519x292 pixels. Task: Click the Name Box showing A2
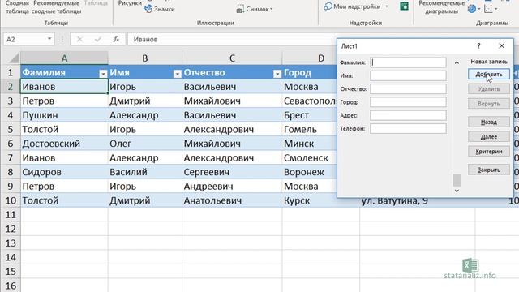25,39
